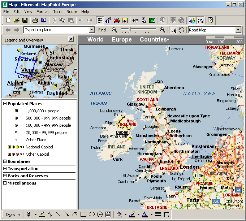Open the Route Planner red car icon
This screenshot has height=221, width=246.
click(117, 20)
